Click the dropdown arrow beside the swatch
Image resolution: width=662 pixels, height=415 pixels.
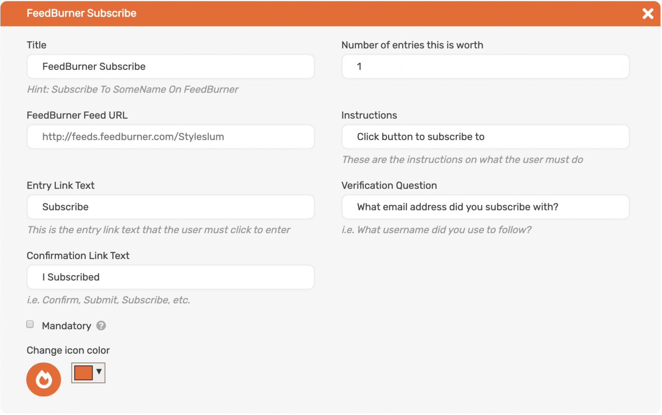100,373
